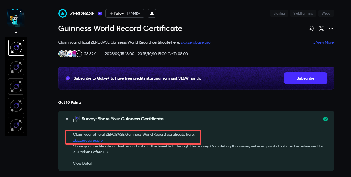The image size is (351, 177).
Task: Select the first highlighted sidebar quest thumbnail
Action: point(16,48)
